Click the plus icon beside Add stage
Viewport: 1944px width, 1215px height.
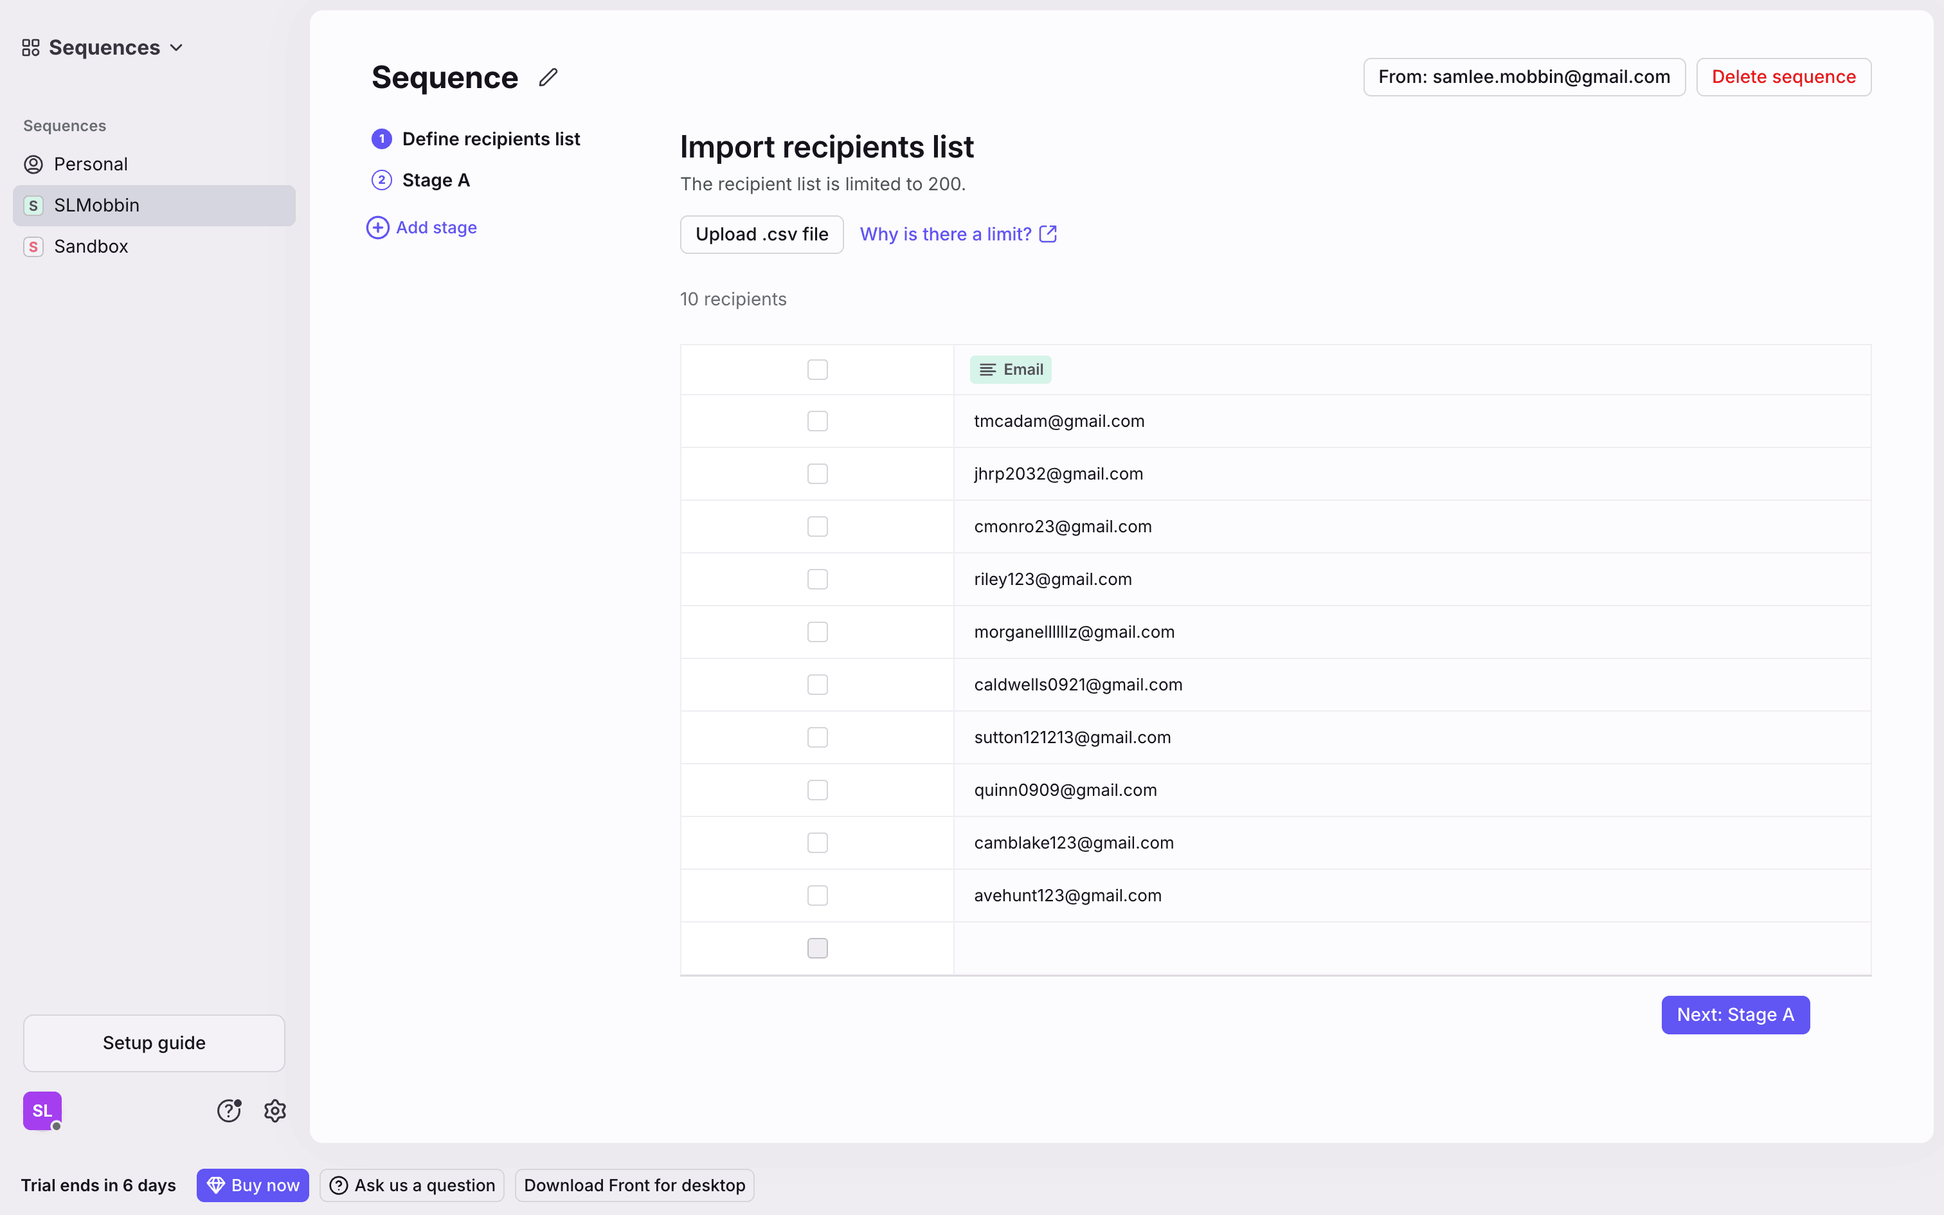pos(377,228)
